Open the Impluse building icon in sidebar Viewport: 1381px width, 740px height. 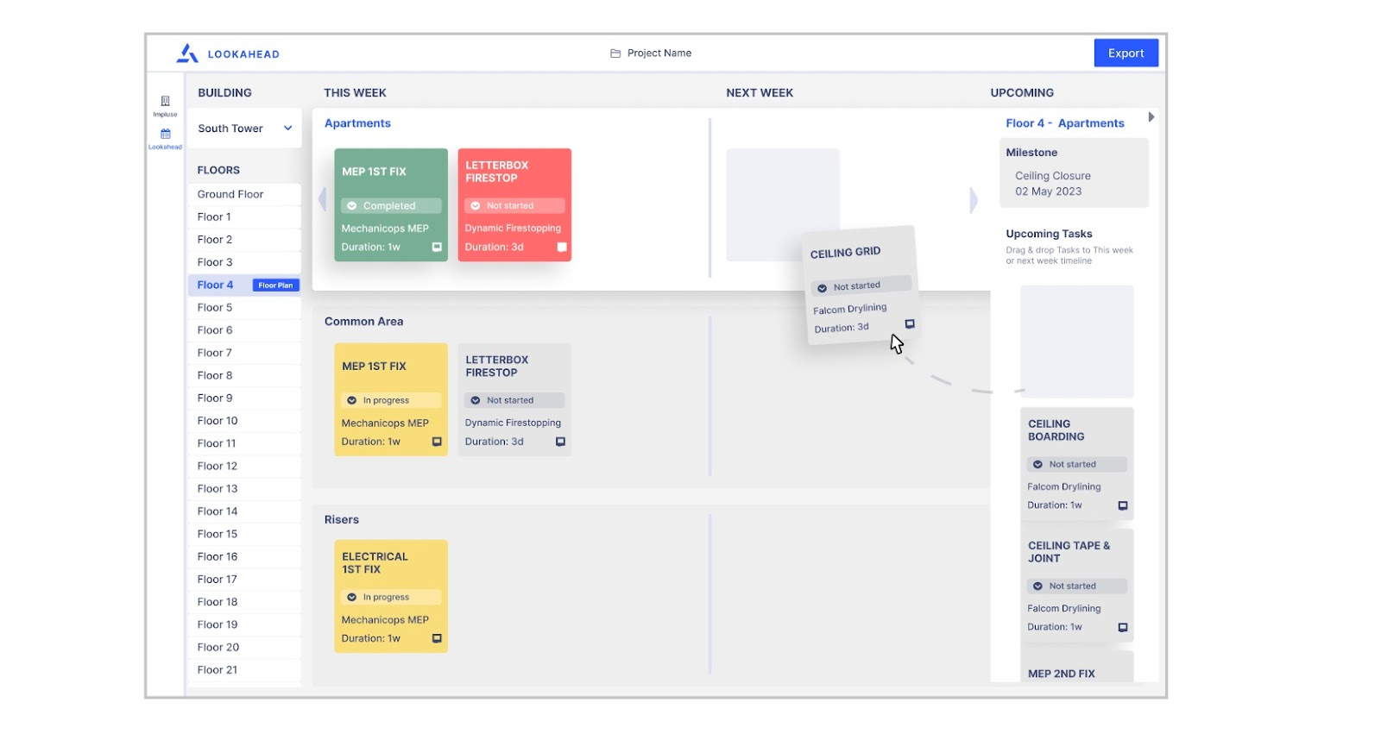pos(165,103)
